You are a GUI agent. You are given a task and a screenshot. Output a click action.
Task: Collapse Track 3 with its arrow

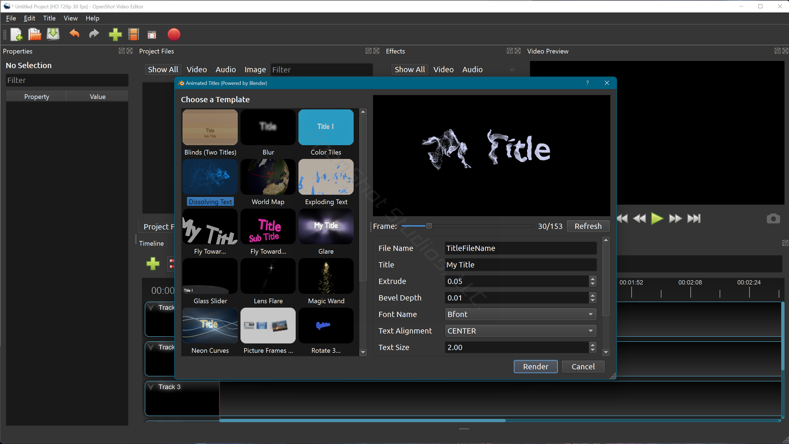151,387
